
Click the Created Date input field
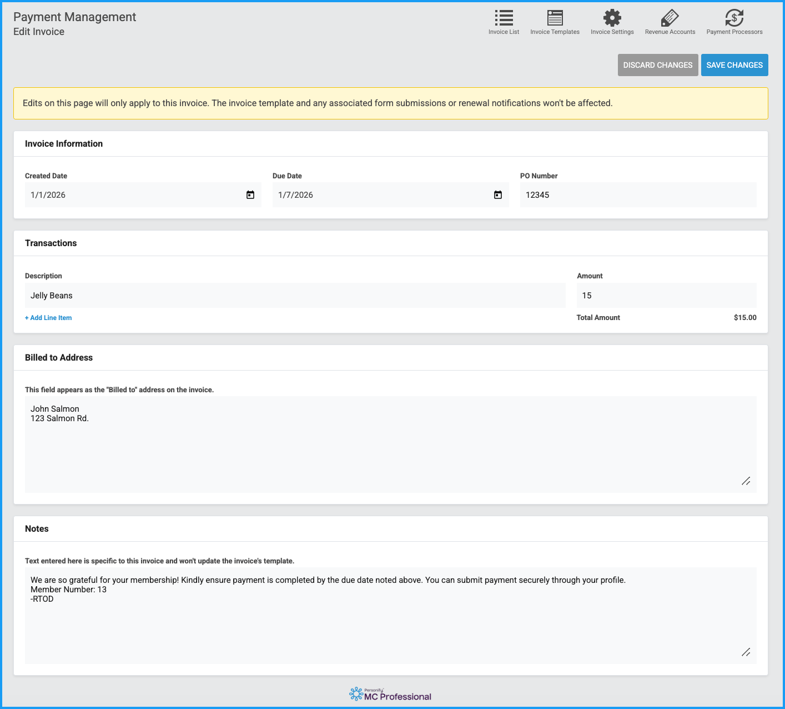[x=133, y=195]
